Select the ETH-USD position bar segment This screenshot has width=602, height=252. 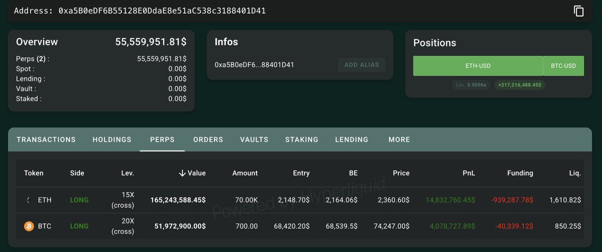[477, 66]
